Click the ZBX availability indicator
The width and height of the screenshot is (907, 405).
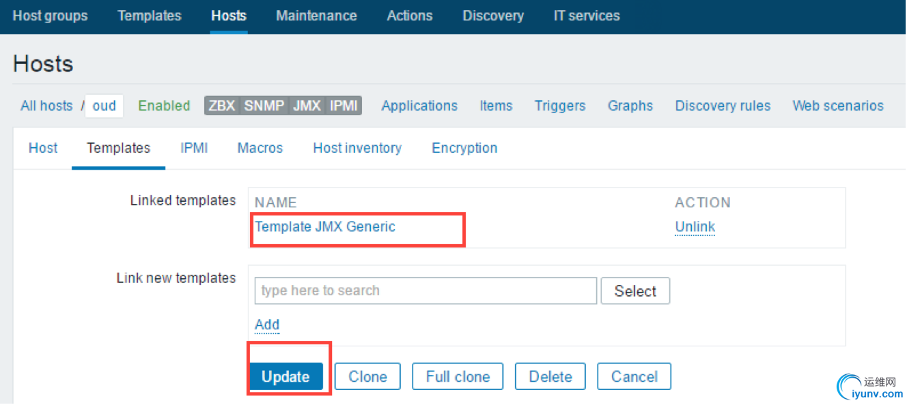tap(222, 106)
